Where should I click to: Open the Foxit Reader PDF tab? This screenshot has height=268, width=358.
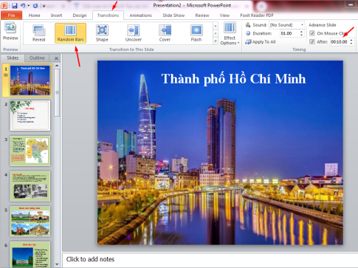pyautogui.click(x=257, y=16)
